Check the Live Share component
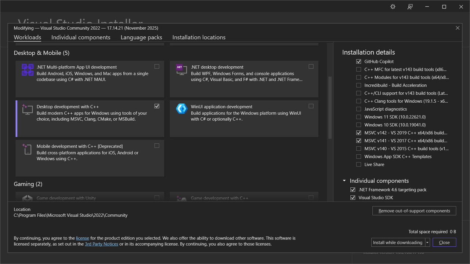Screen dimensions: 470x264 [x=359, y=165]
